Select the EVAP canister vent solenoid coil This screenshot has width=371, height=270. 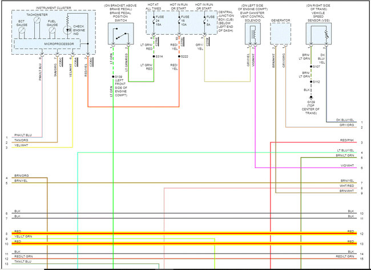(253, 34)
